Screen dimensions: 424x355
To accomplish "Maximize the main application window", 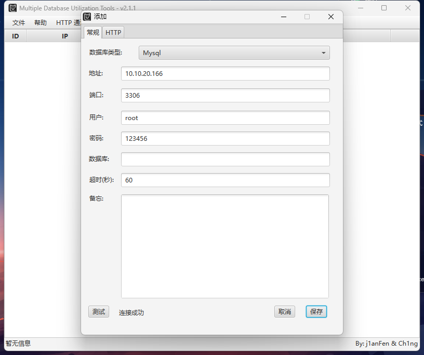I will point(384,8).
